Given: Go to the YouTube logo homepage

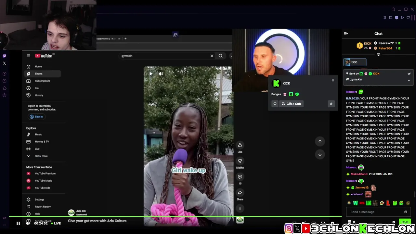Looking at the screenshot, I should coord(44,56).
